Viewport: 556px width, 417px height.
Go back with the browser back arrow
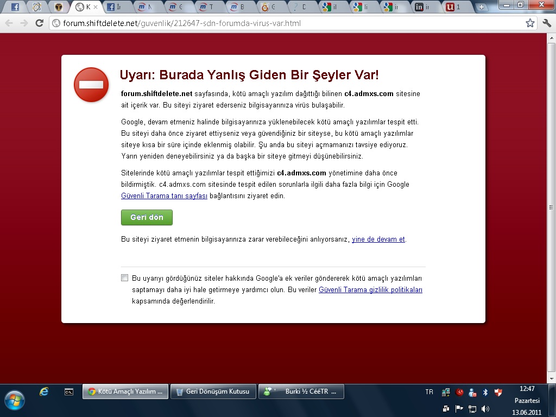[9, 23]
